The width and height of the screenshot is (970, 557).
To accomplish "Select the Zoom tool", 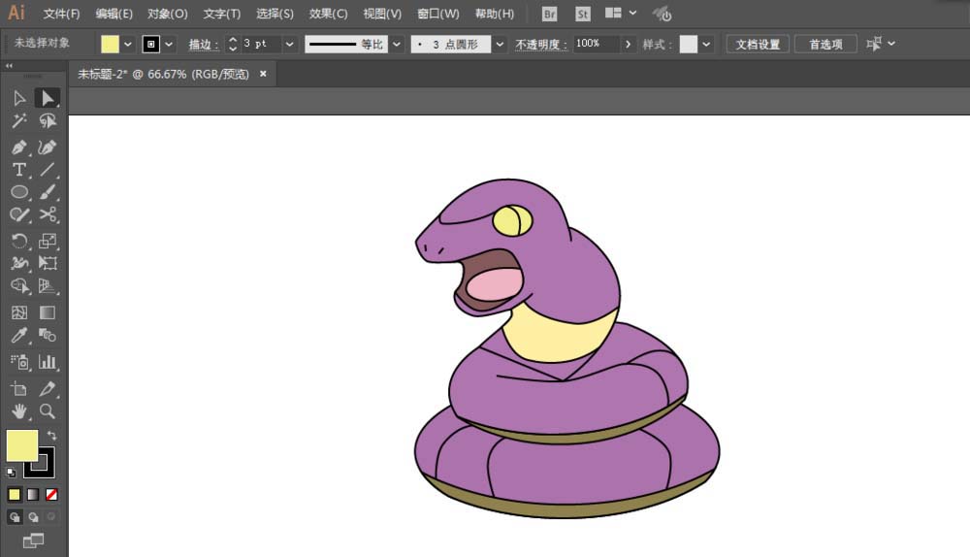I will [47, 410].
